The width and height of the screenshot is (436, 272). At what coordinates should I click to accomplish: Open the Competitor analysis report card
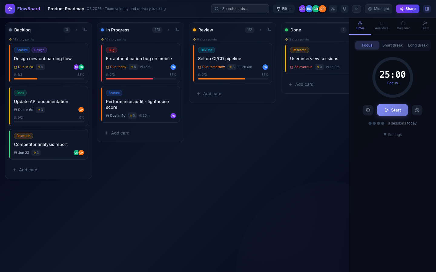point(48,144)
